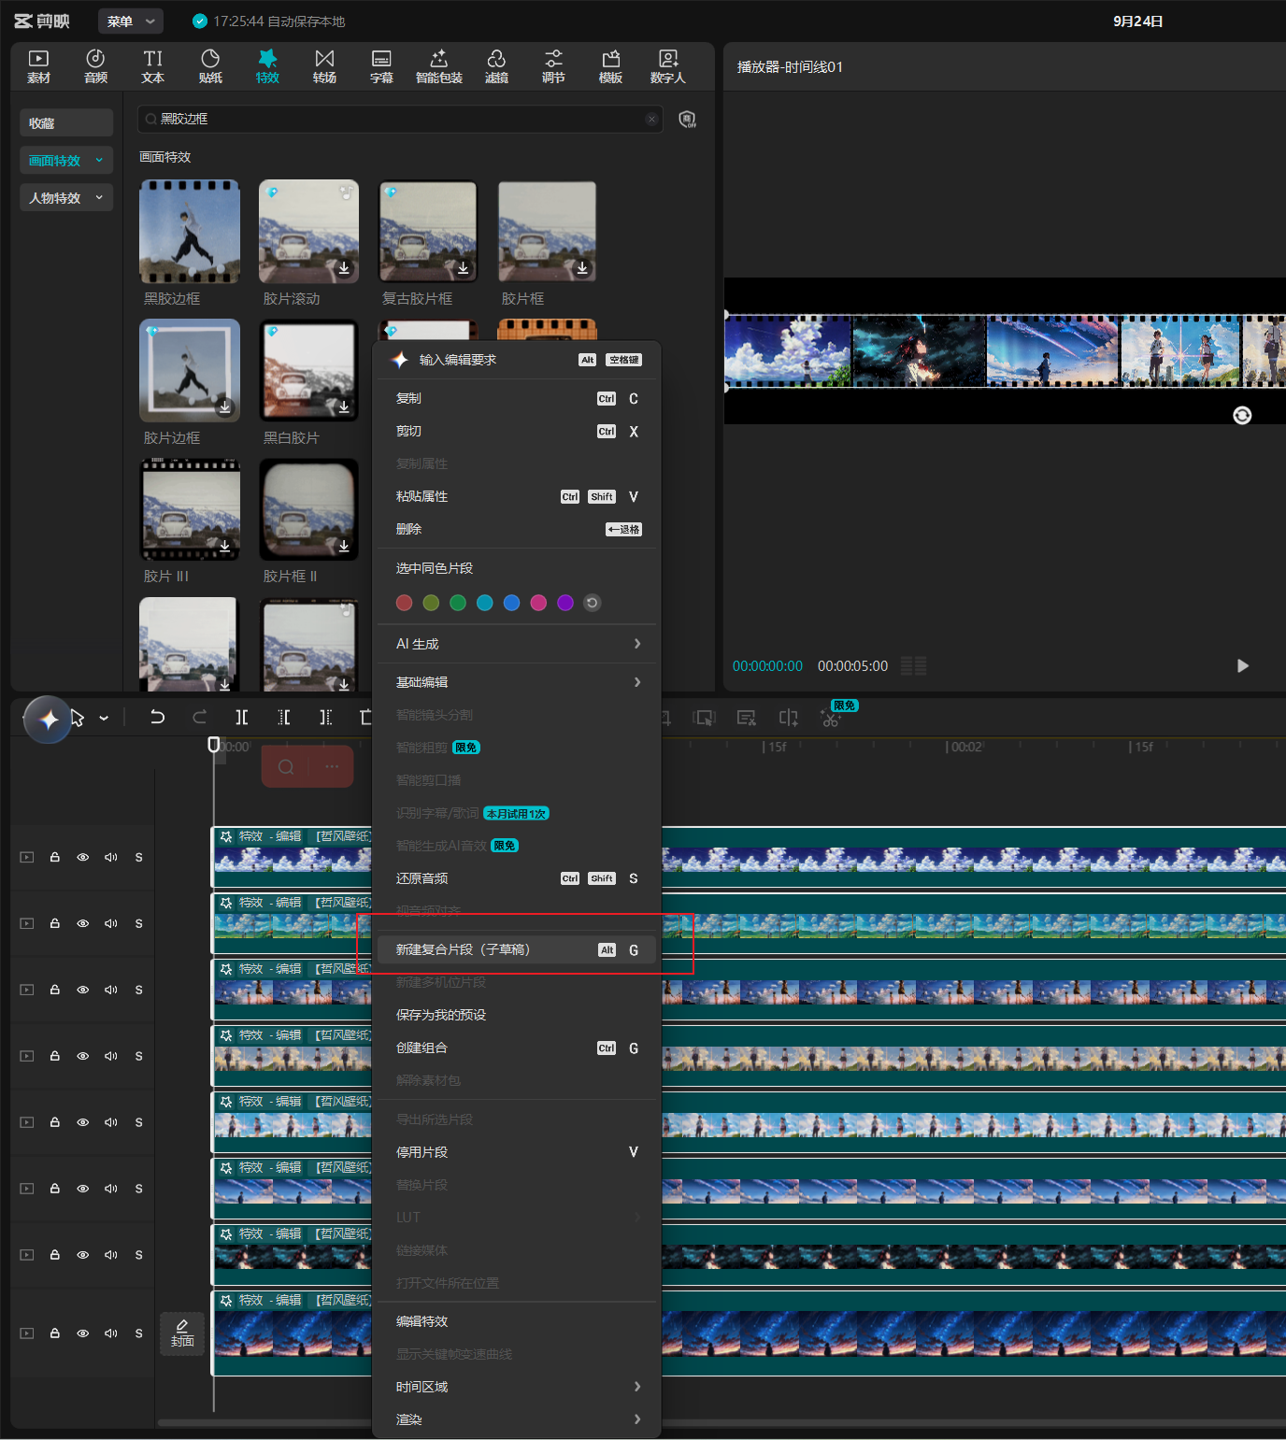Click the undo arrow in timeline toolbar
The image size is (1286, 1440).
[157, 717]
